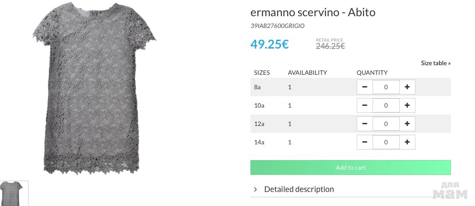Increase quantity for size 8a
The width and height of the screenshot is (475, 206).
tap(407, 87)
